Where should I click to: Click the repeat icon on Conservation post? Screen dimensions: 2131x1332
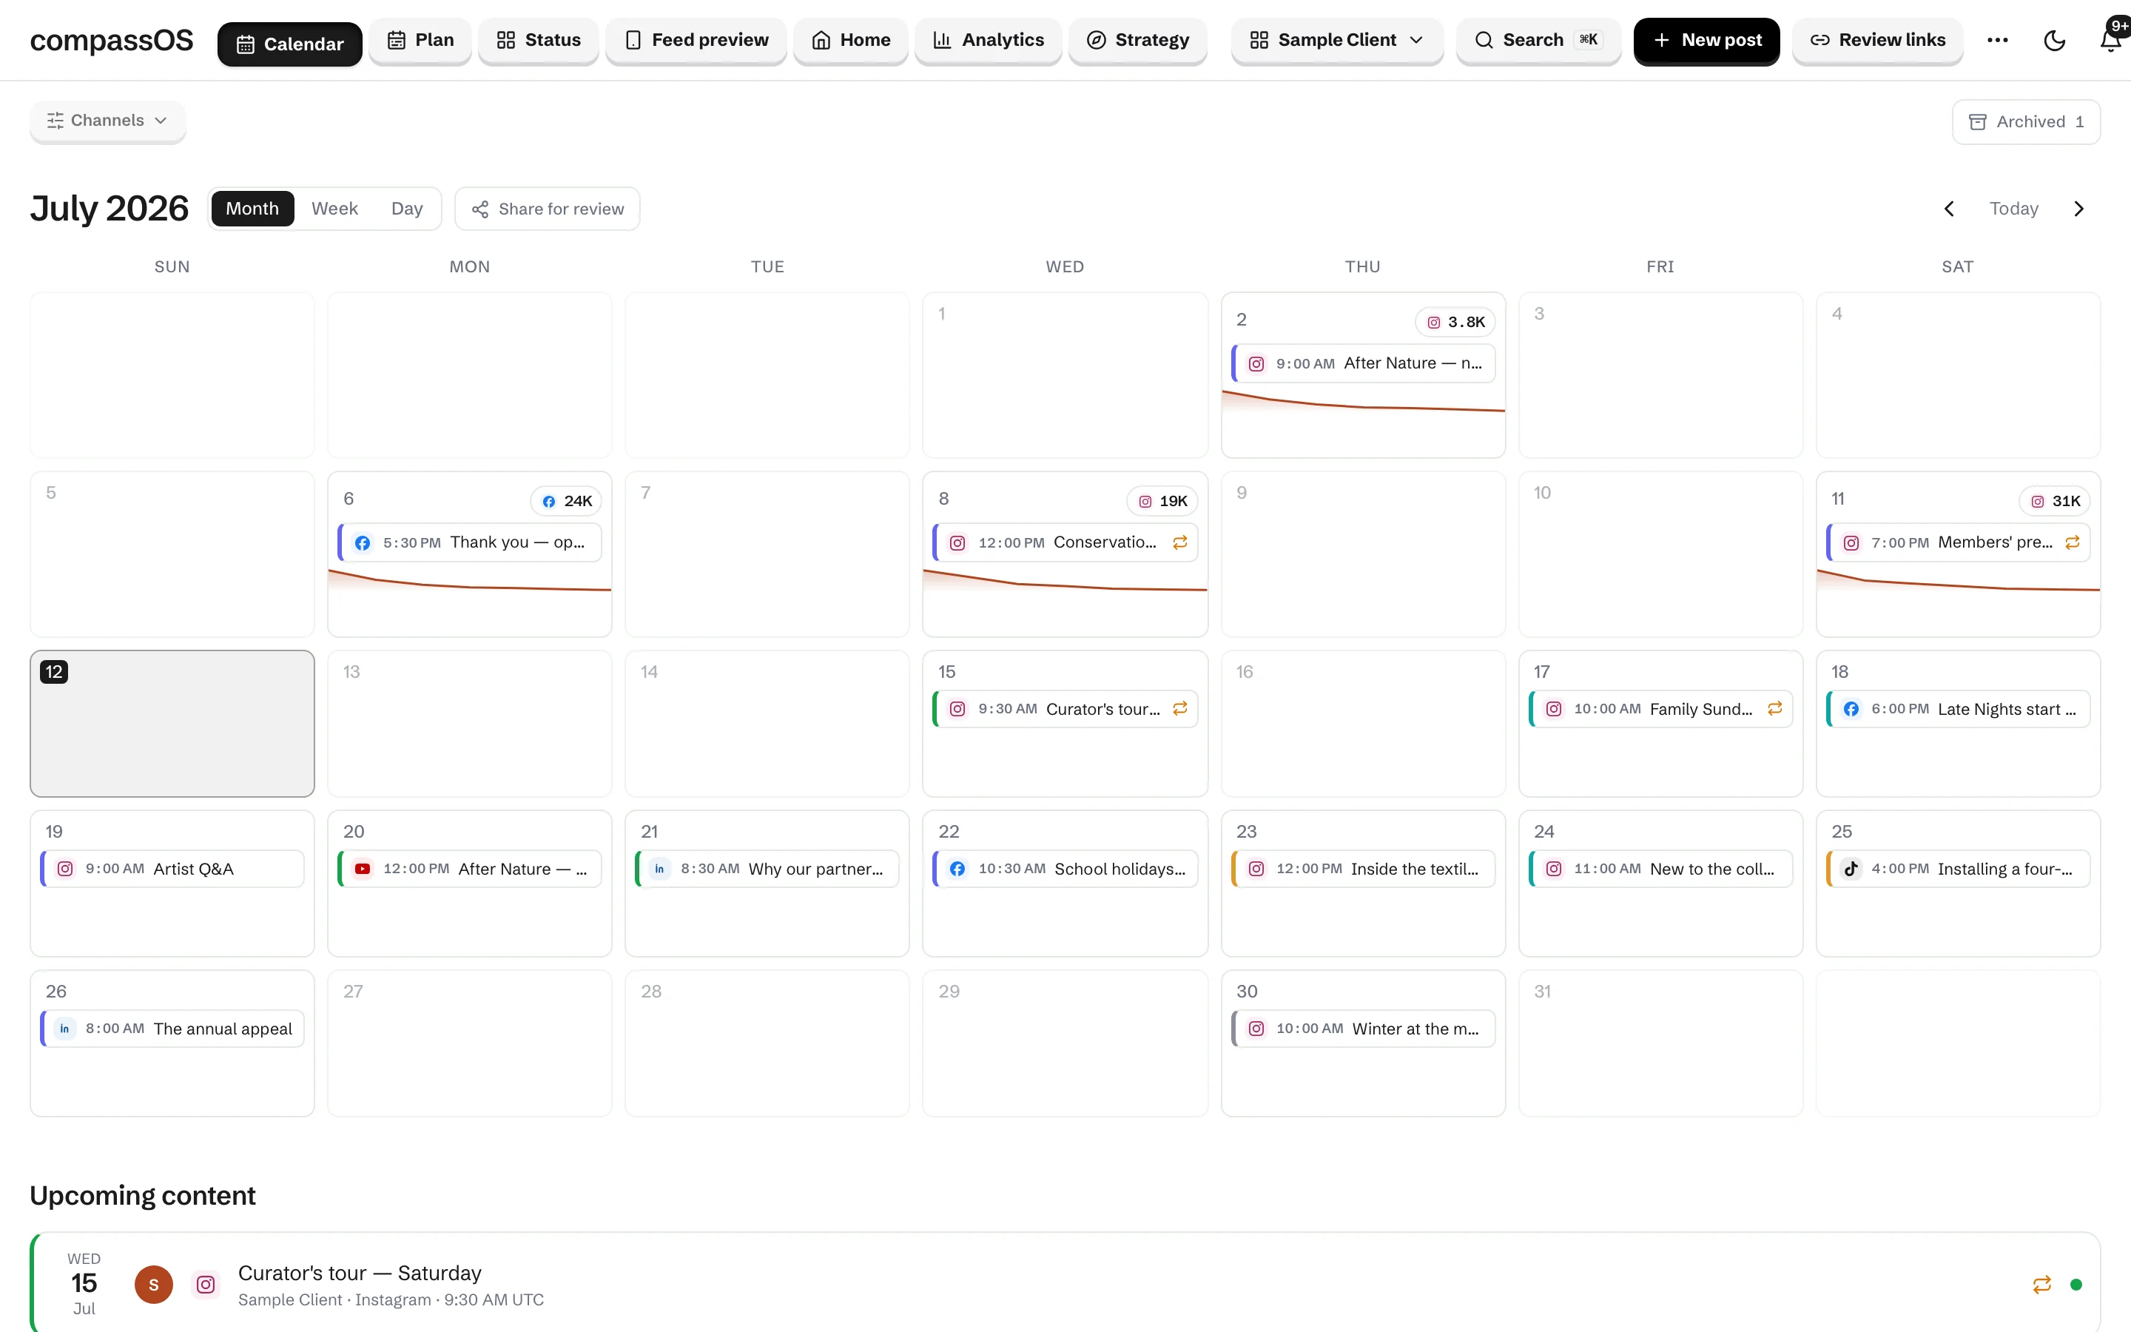click(x=1180, y=542)
